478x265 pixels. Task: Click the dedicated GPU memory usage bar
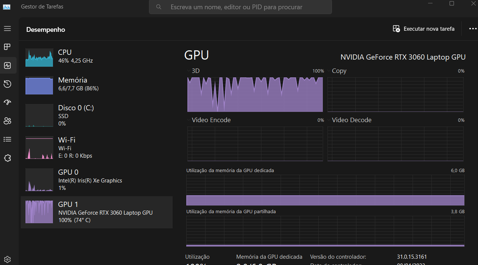pyautogui.click(x=325, y=200)
